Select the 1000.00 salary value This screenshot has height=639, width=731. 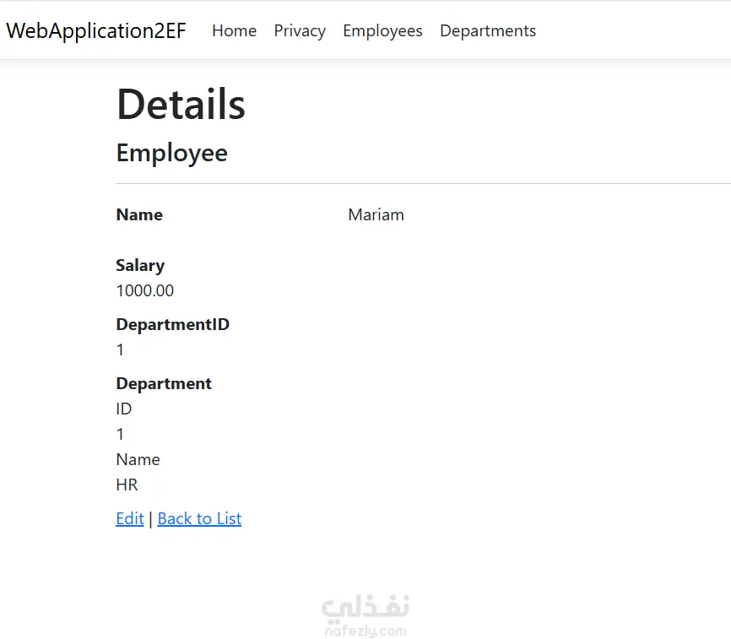point(145,290)
